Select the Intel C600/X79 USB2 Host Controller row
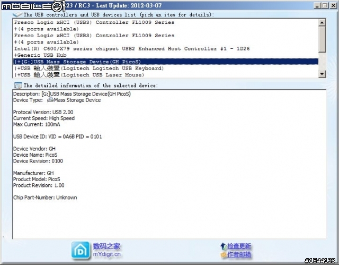339x265 pixels. (x=165, y=48)
